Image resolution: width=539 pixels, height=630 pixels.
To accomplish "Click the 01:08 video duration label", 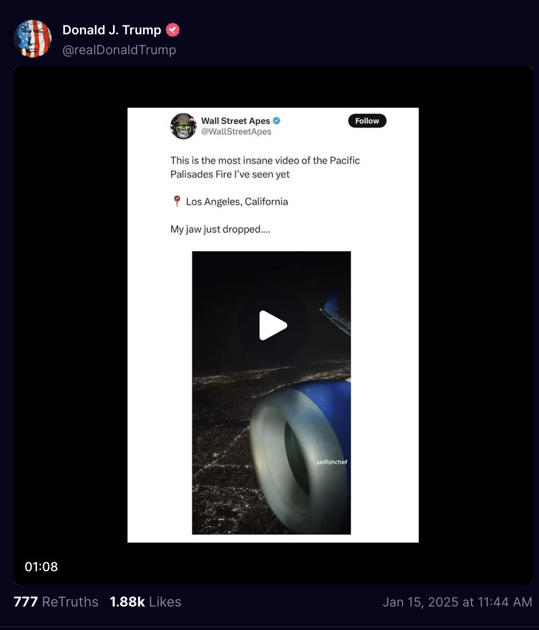I will click(x=41, y=567).
